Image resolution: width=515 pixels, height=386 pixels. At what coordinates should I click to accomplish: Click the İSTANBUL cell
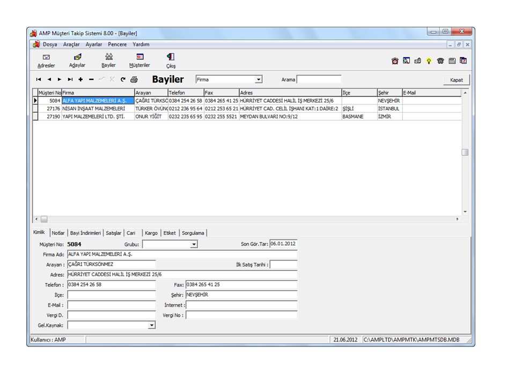coord(389,109)
